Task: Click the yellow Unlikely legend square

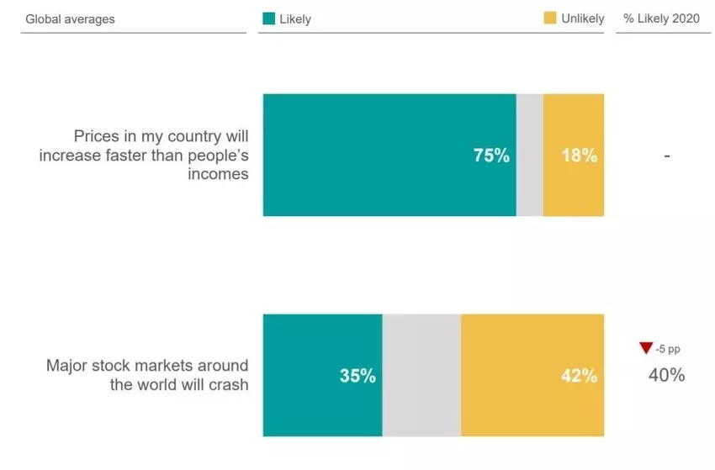Action: pos(549,18)
